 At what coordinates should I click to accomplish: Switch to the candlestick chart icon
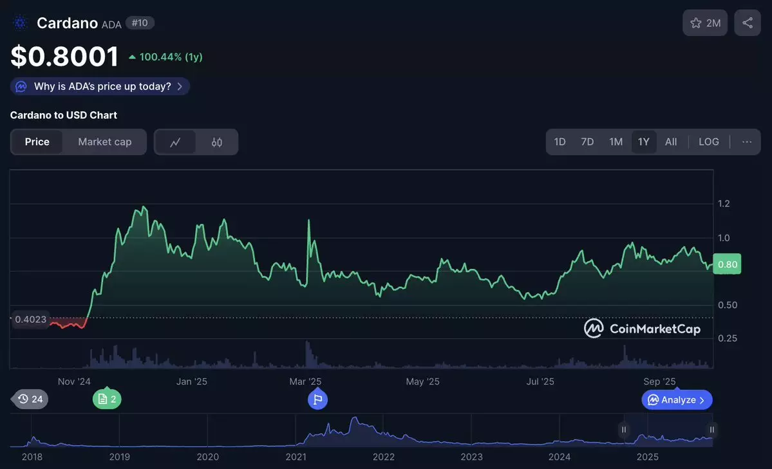tap(216, 142)
